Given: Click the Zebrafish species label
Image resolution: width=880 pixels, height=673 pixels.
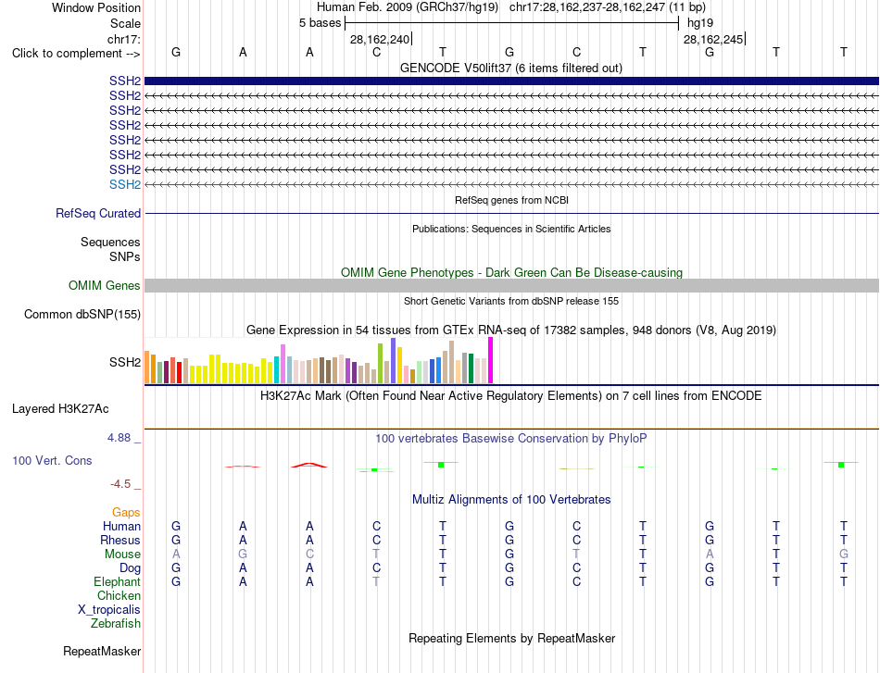Looking at the screenshot, I should pyautogui.click(x=116, y=623).
